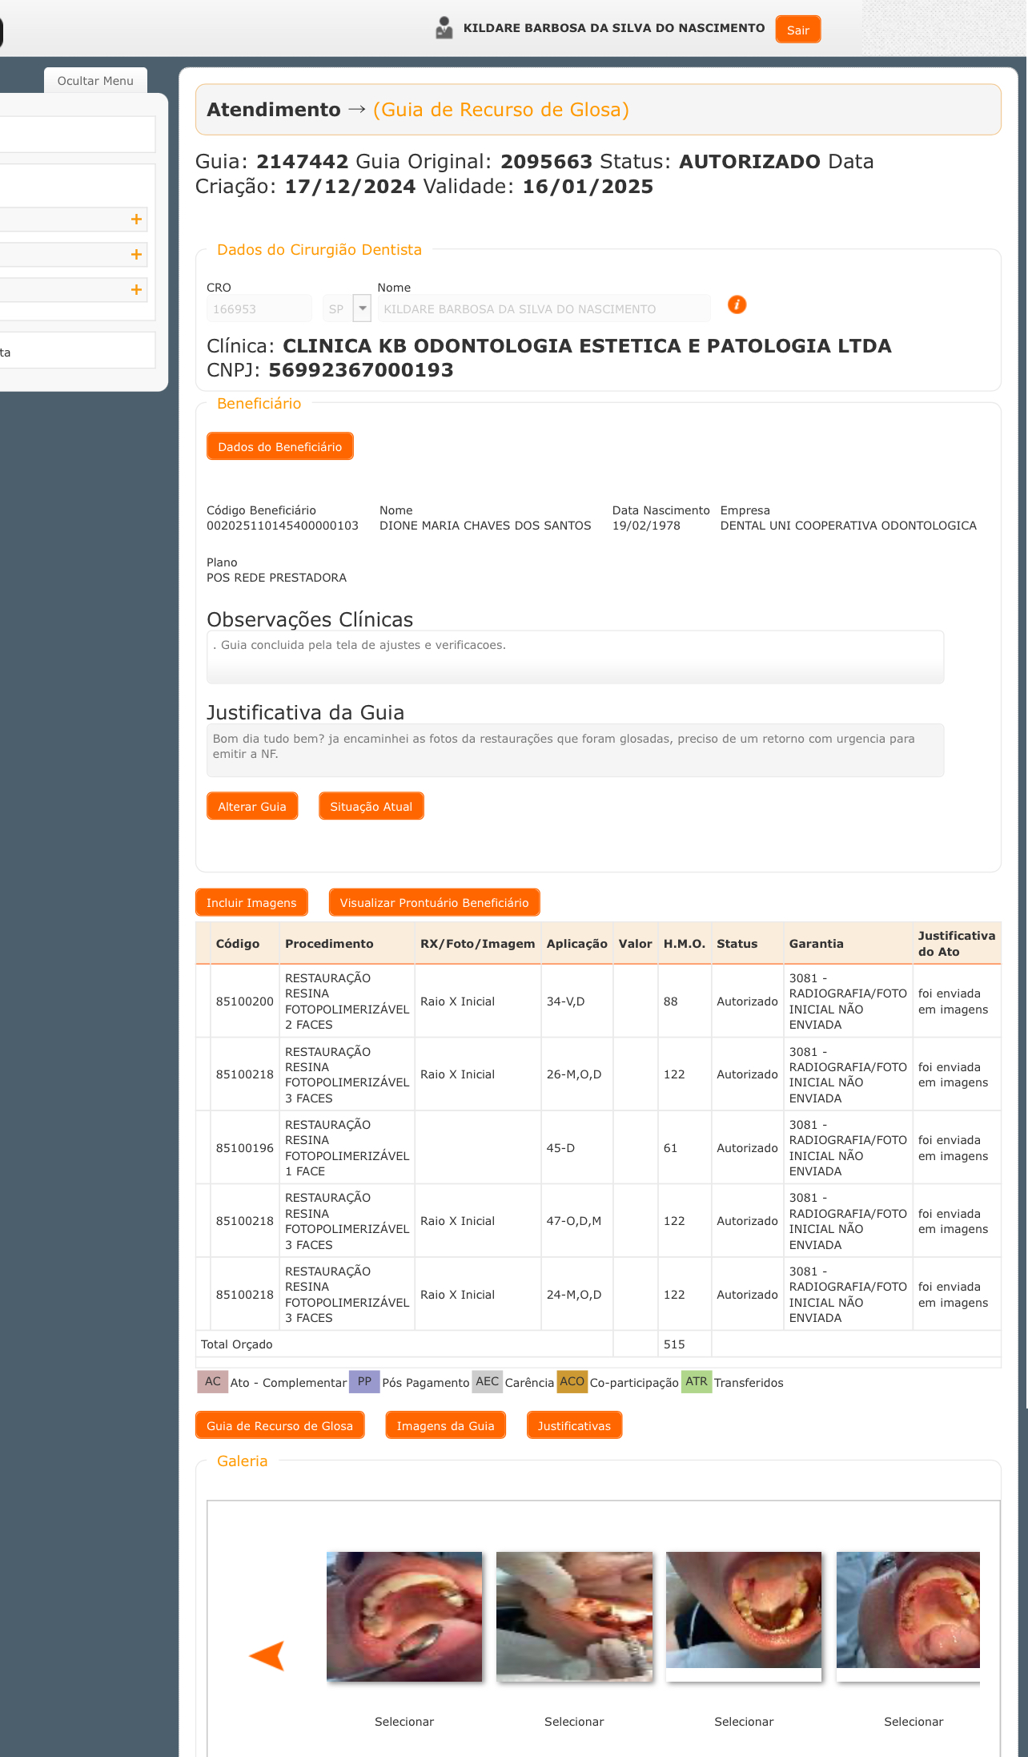Click Incluir Imagens button
The image size is (1028, 1757).
pyautogui.click(x=251, y=903)
